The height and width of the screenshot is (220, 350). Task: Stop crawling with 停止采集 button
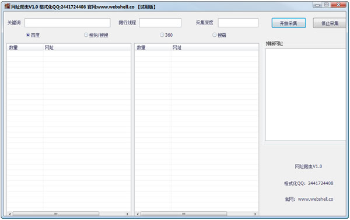pos(330,23)
